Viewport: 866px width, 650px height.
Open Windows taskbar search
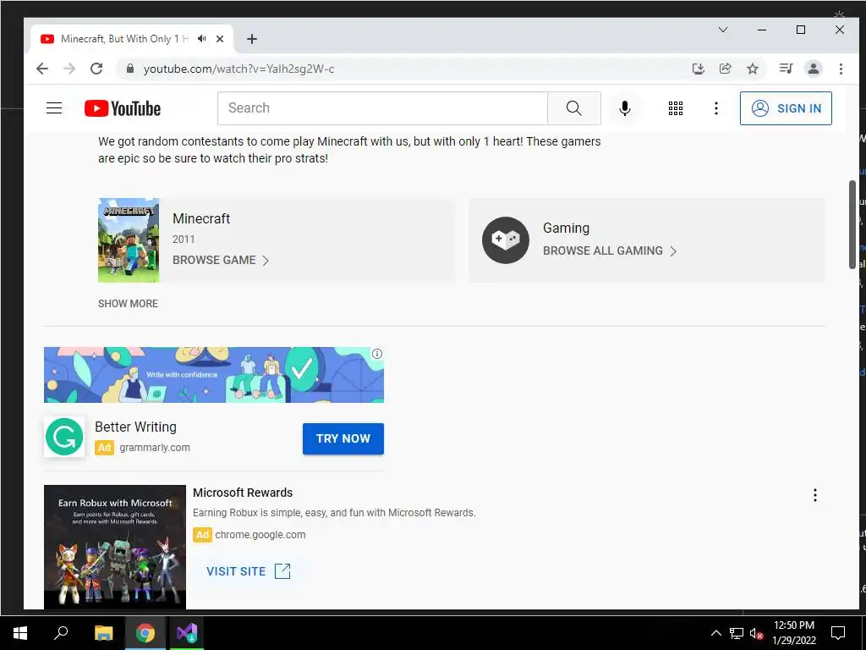(x=61, y=633)
